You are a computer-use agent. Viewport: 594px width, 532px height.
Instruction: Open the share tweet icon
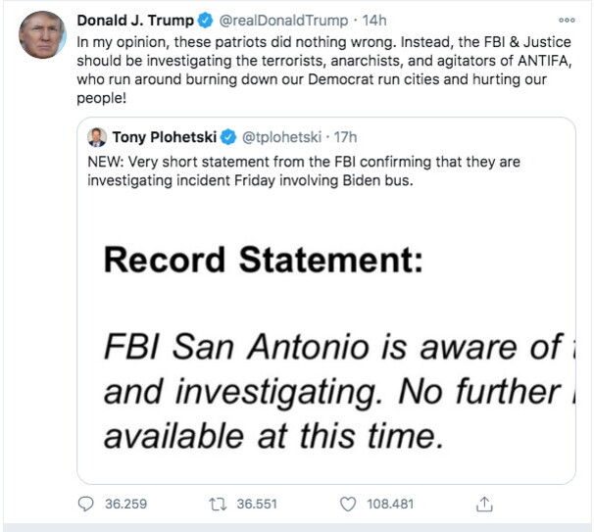pos(482,504)
